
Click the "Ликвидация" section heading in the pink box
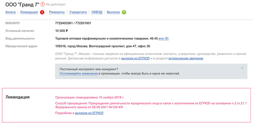(17, 97)
